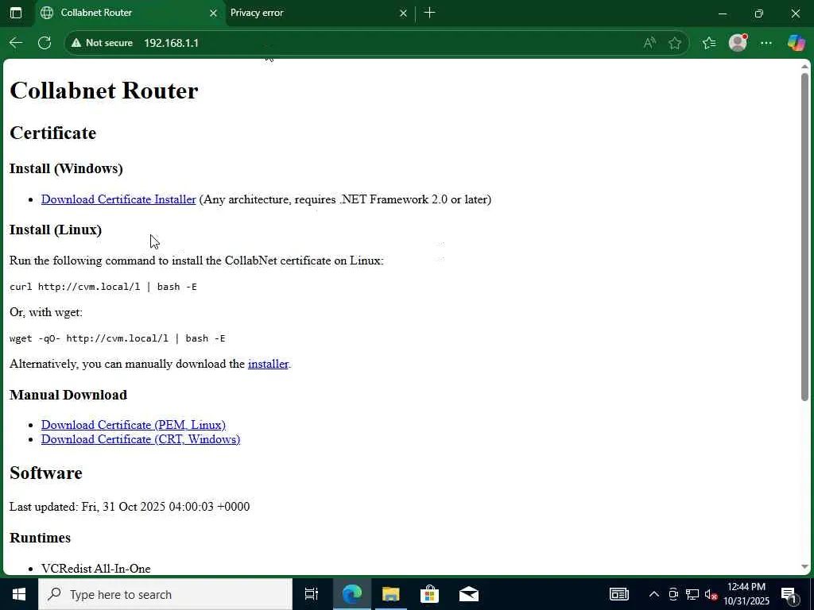Add this page to favorites star
The image size is (814, 610).
click(x=675, y=43)
